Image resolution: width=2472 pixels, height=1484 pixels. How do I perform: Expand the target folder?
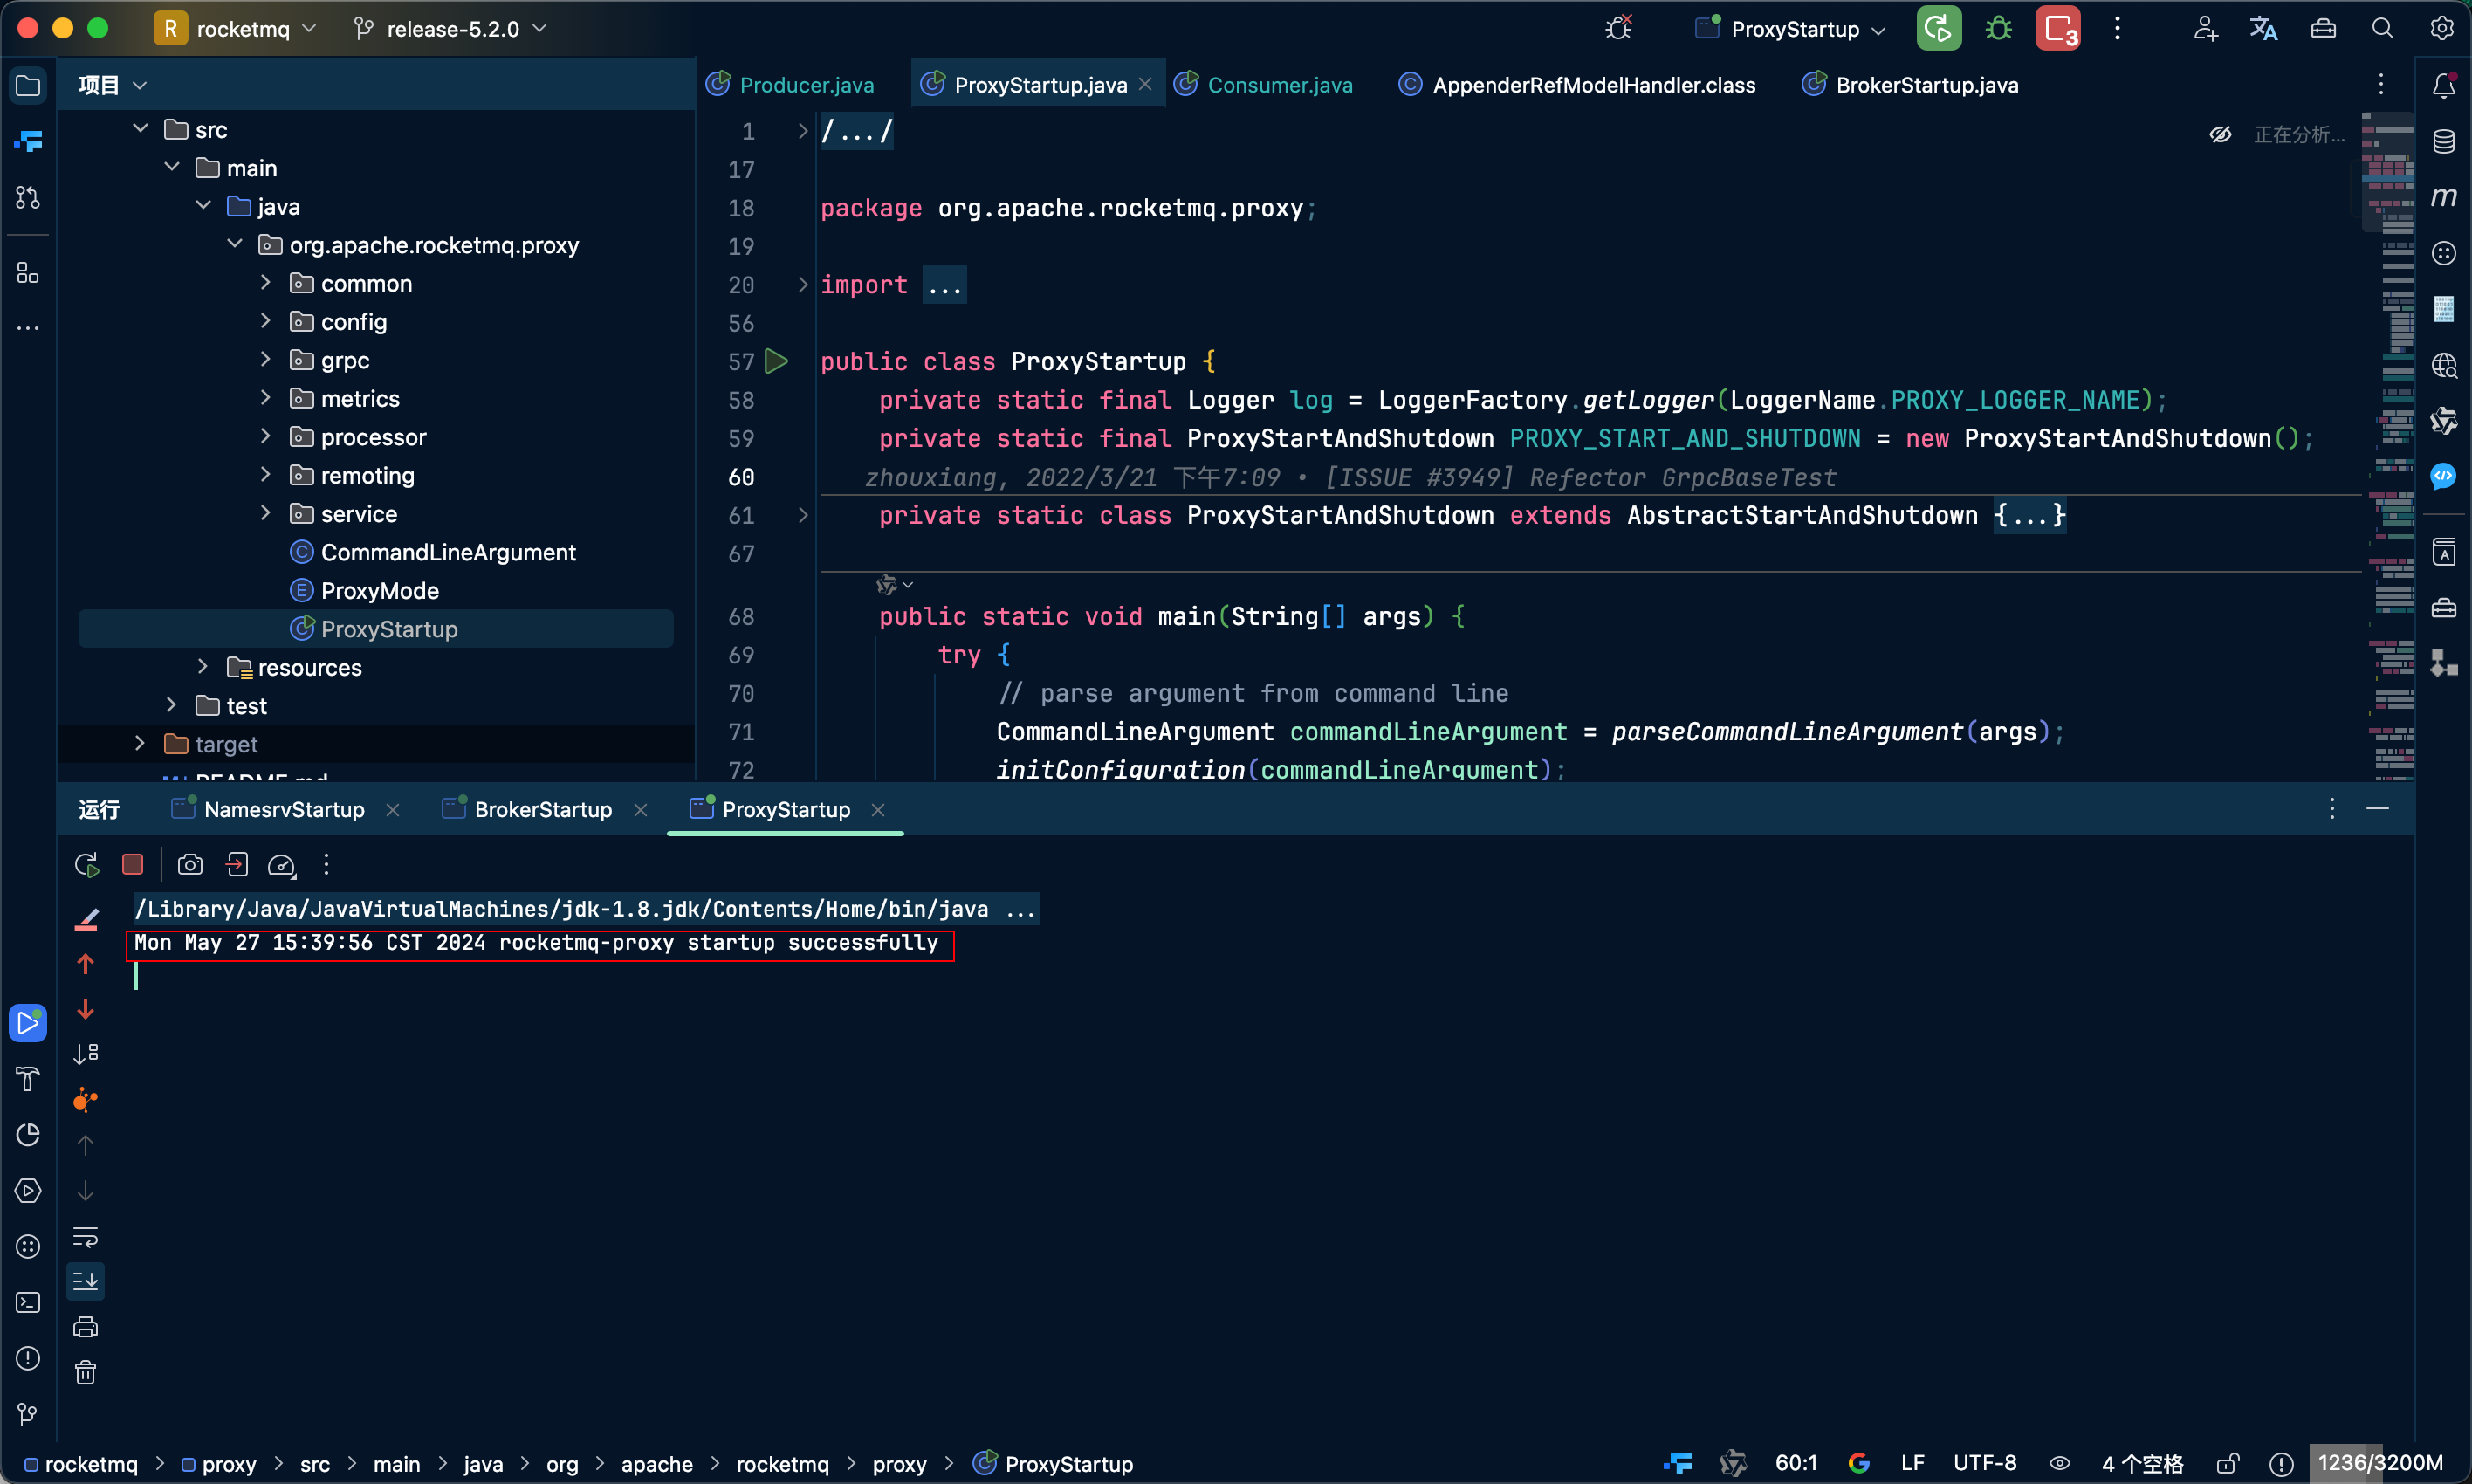click(140, 743)
